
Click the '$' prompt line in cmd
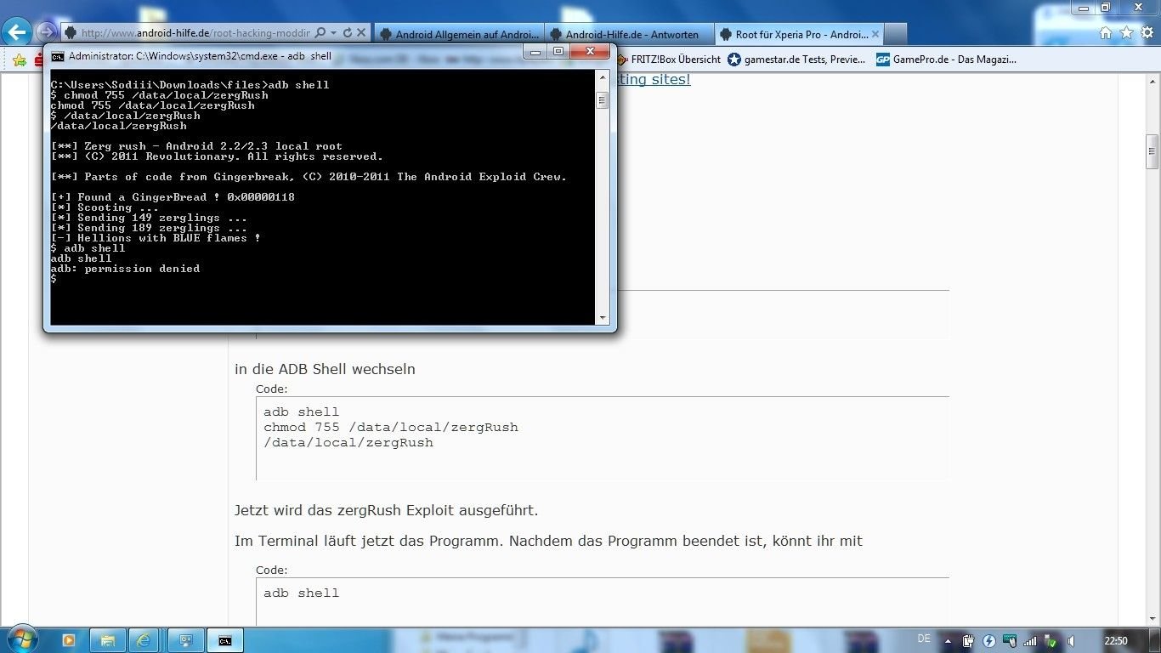coord(54,279)
